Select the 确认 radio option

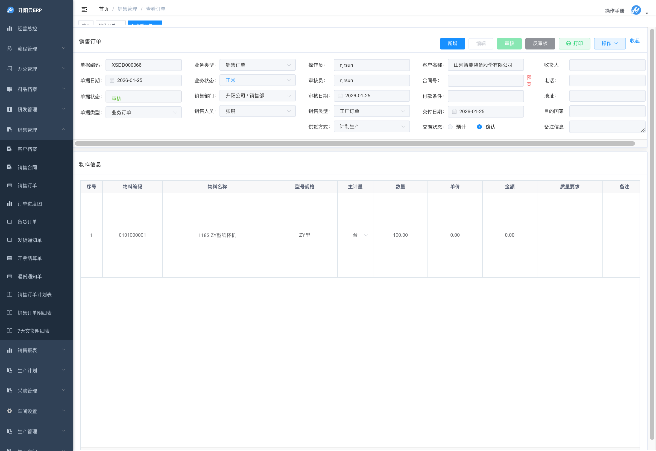point(479,127)
